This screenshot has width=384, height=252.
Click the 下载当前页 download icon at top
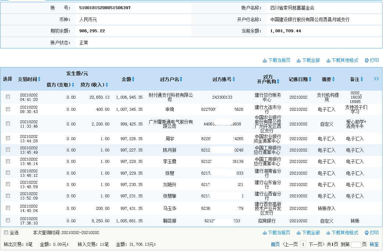(265, 60)
